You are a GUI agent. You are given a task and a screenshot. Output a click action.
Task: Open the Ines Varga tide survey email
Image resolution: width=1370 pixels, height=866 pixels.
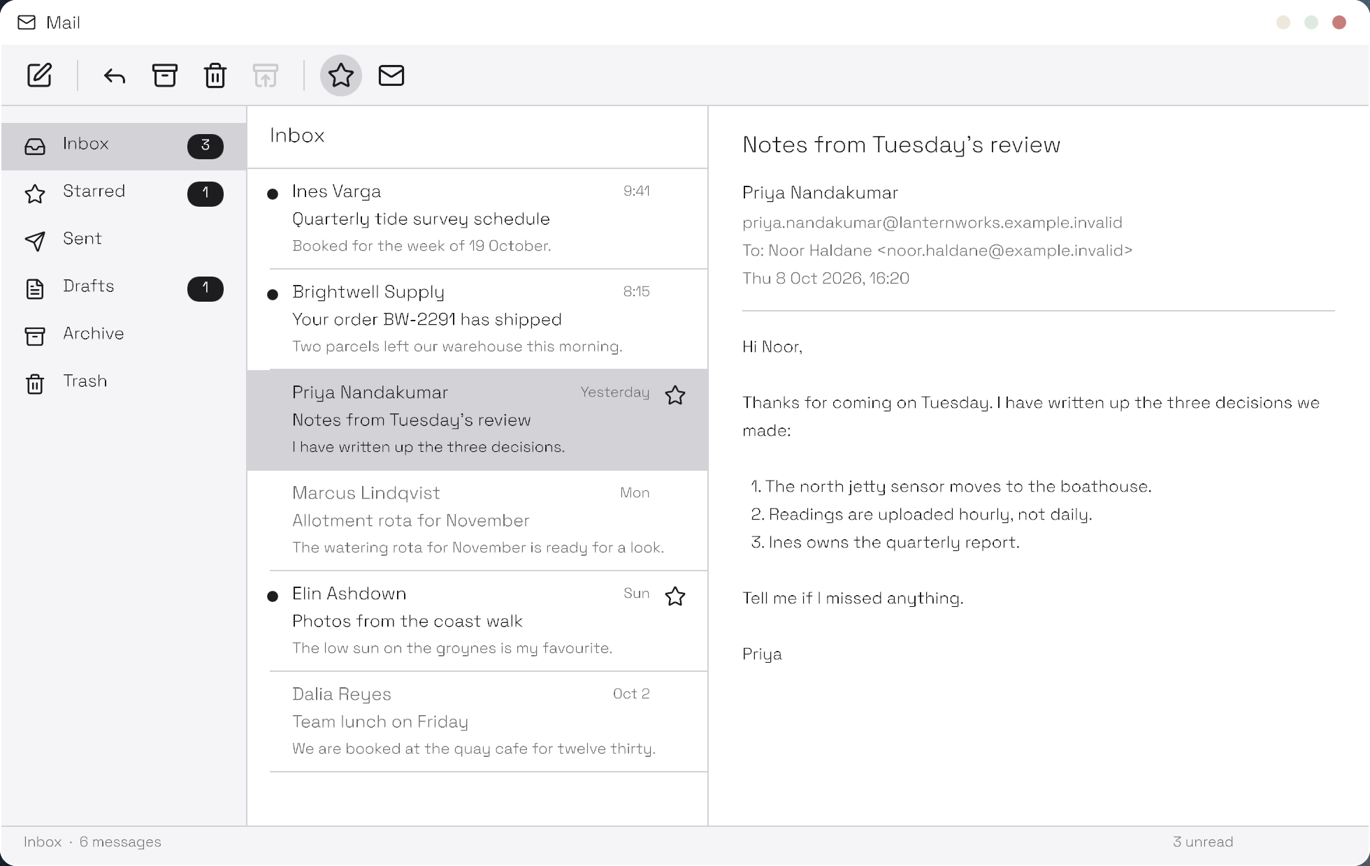[x=477, y=219]
